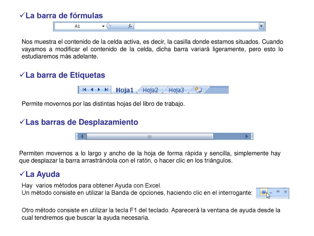The image size is (314, 236).
Task: Click the heading 'Las barras de Desplazamiento'
Action: pyautogui.click(x=82, y=122)
